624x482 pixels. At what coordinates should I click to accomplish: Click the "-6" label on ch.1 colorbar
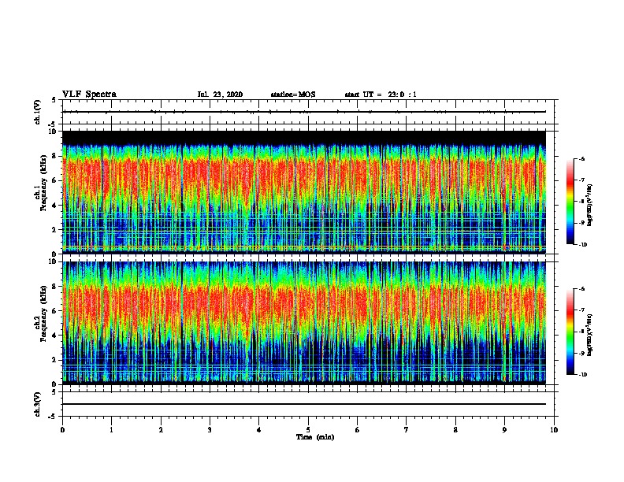[581, 158]
